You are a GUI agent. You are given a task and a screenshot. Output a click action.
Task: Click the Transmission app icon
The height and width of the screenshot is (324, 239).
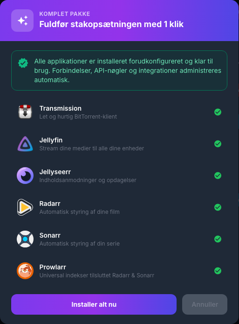click(25, 112)
